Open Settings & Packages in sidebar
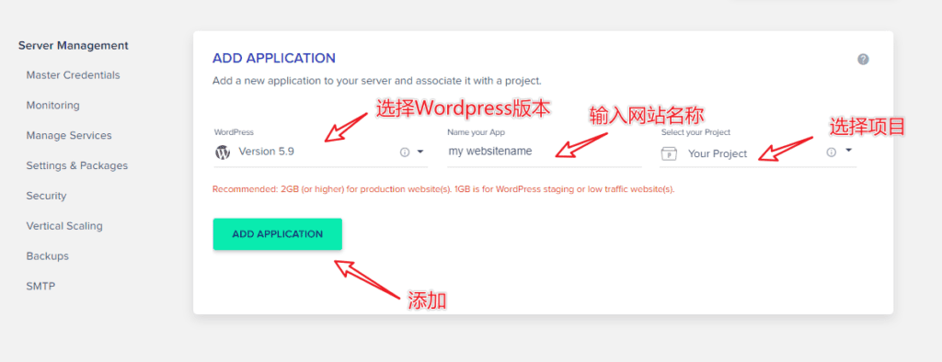942x362 pixels. click(77, 165)
